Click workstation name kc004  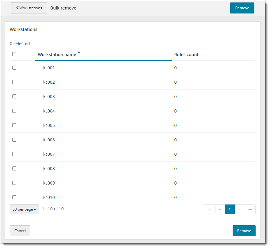pyautogui.click(x=49, y=111)
